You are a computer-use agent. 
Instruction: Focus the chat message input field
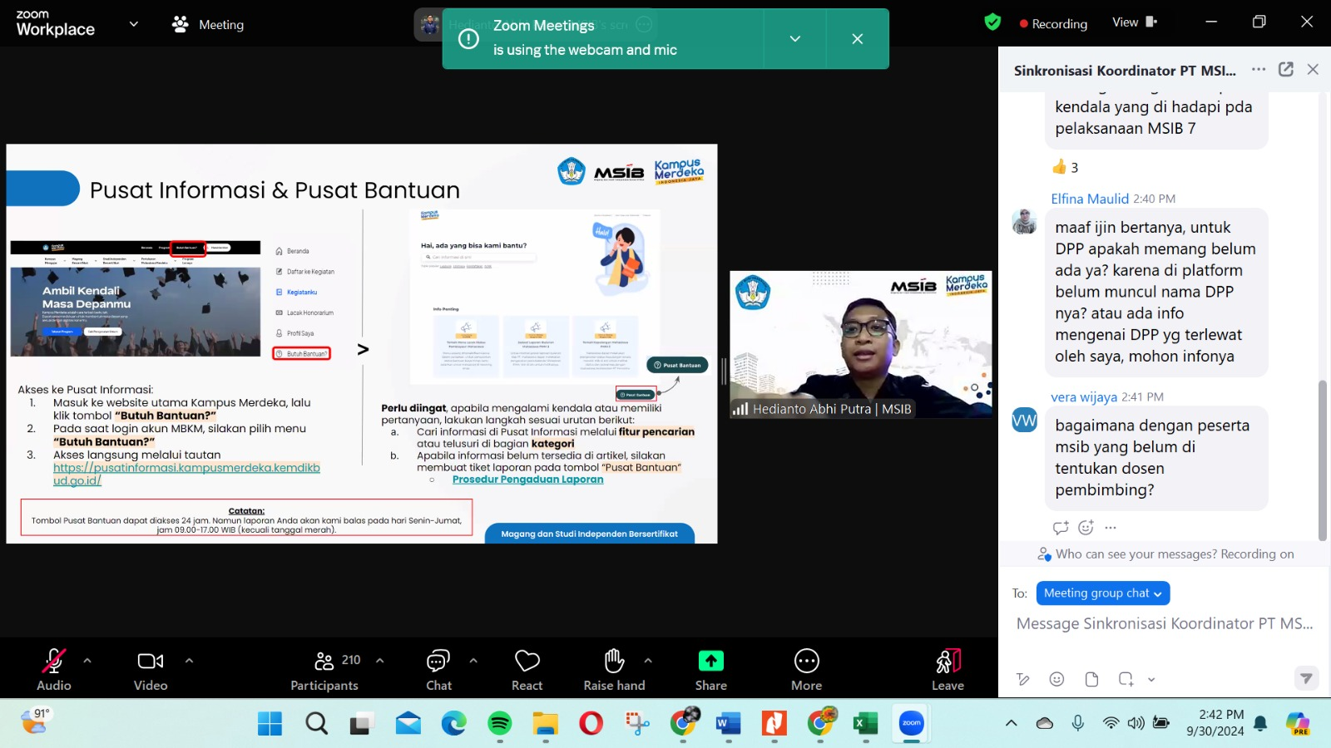click(x=1165, y=624)
